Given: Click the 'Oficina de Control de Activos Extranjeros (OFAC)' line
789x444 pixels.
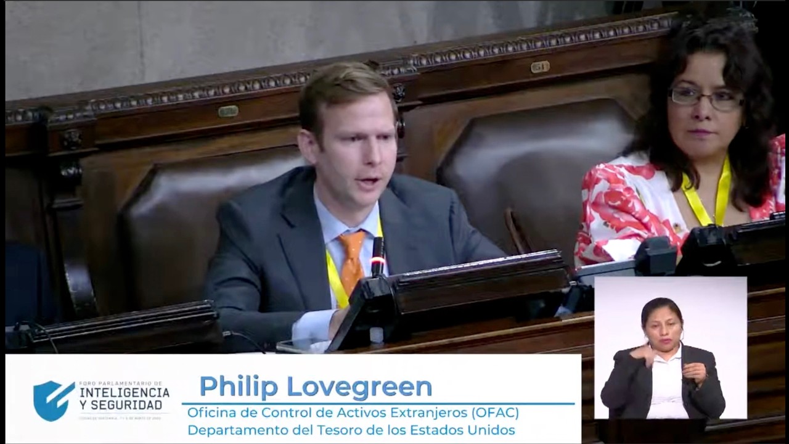Looking at the screenshot, I should pyautogui.click(x=353, y=412).
